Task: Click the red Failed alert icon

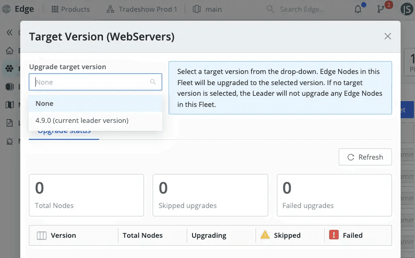Action: [x=334, y=235]
